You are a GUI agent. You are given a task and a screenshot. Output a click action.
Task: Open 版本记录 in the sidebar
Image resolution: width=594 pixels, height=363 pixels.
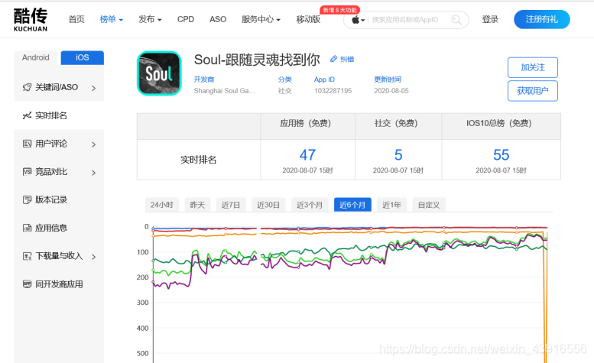coord(59,199)
